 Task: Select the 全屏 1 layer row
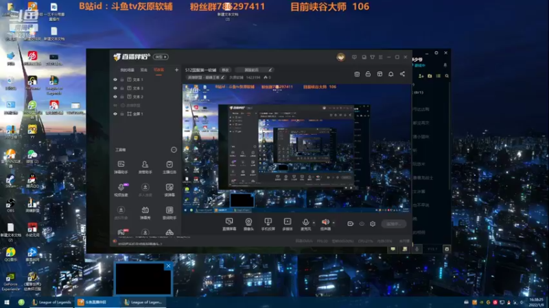[x=145, y=114]
